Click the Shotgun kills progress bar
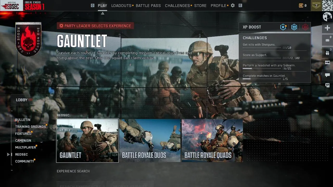Viewport: 333px width, 187px height. tap(262, 48)
